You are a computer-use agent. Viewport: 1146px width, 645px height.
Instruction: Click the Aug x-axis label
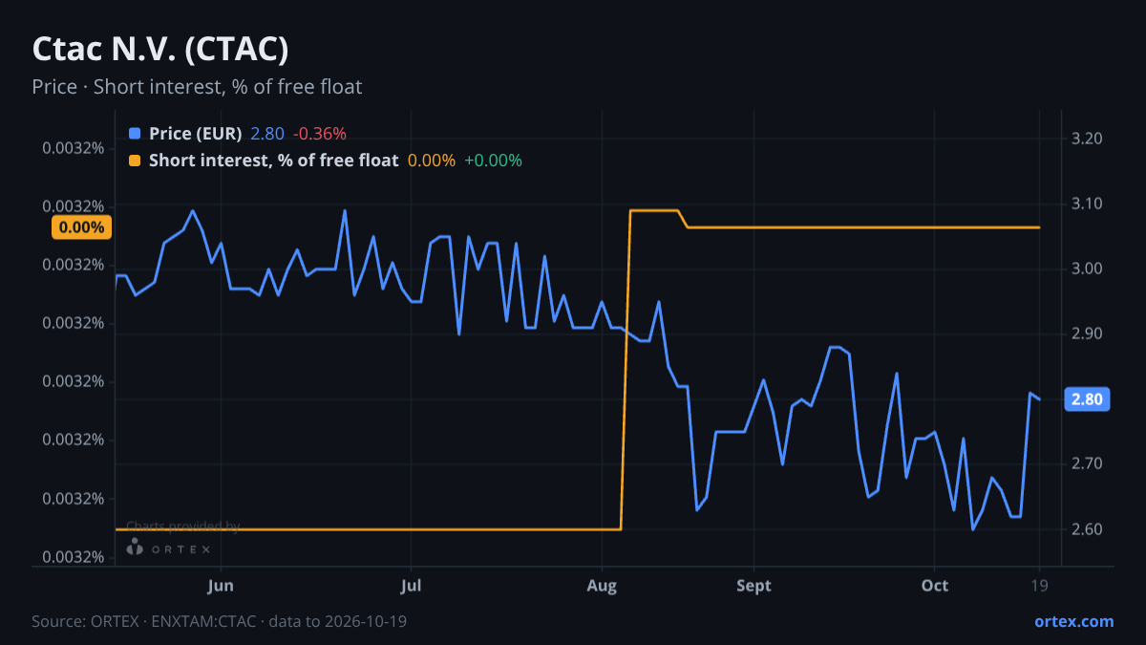point(602,586)
